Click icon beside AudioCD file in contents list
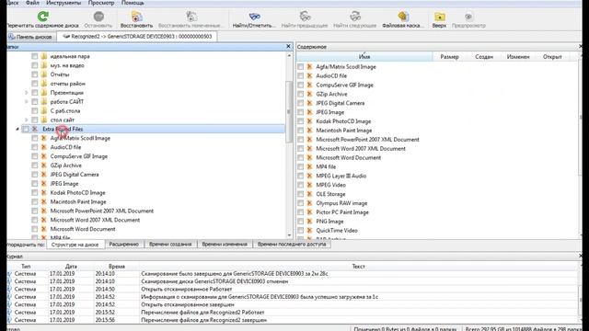This screenshot has width=589, height=331. [309, 75]
